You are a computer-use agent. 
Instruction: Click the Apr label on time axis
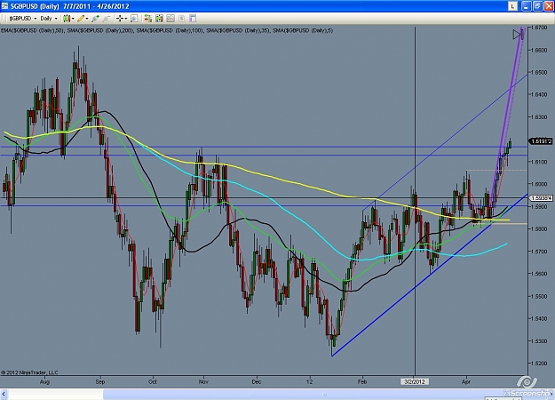tap(466, 381)
